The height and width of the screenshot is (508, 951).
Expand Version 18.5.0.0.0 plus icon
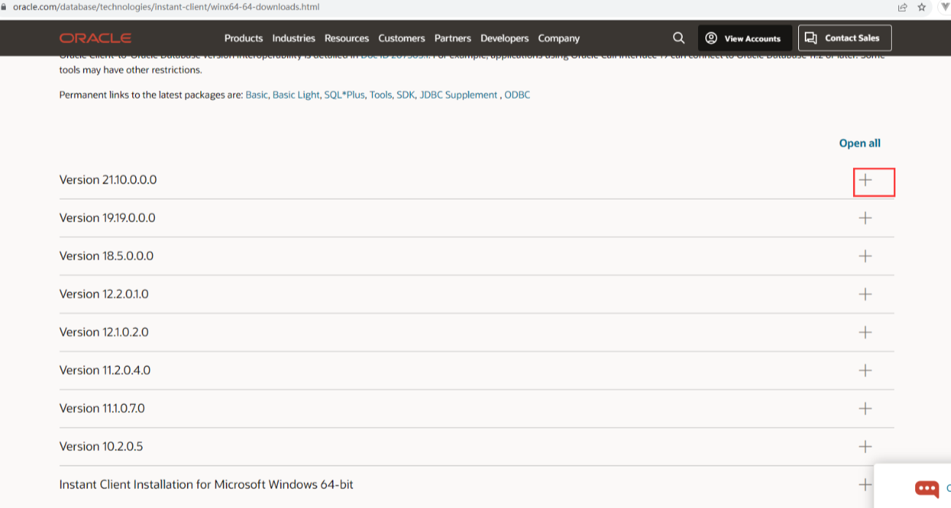[x=865, y=256]
